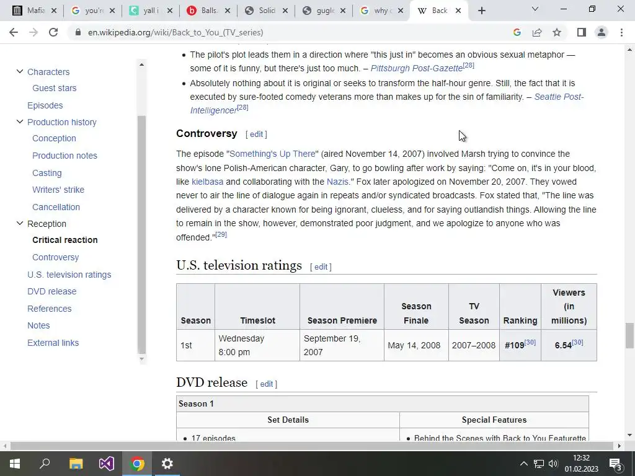
Task: Go back with the browser back arrow
Action: click(x=14, y=32)
